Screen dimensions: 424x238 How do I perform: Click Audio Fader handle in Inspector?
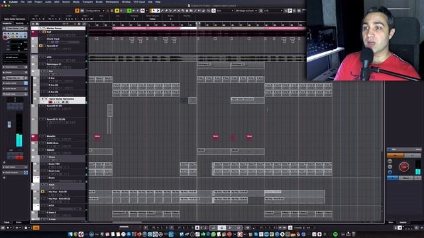9,124
